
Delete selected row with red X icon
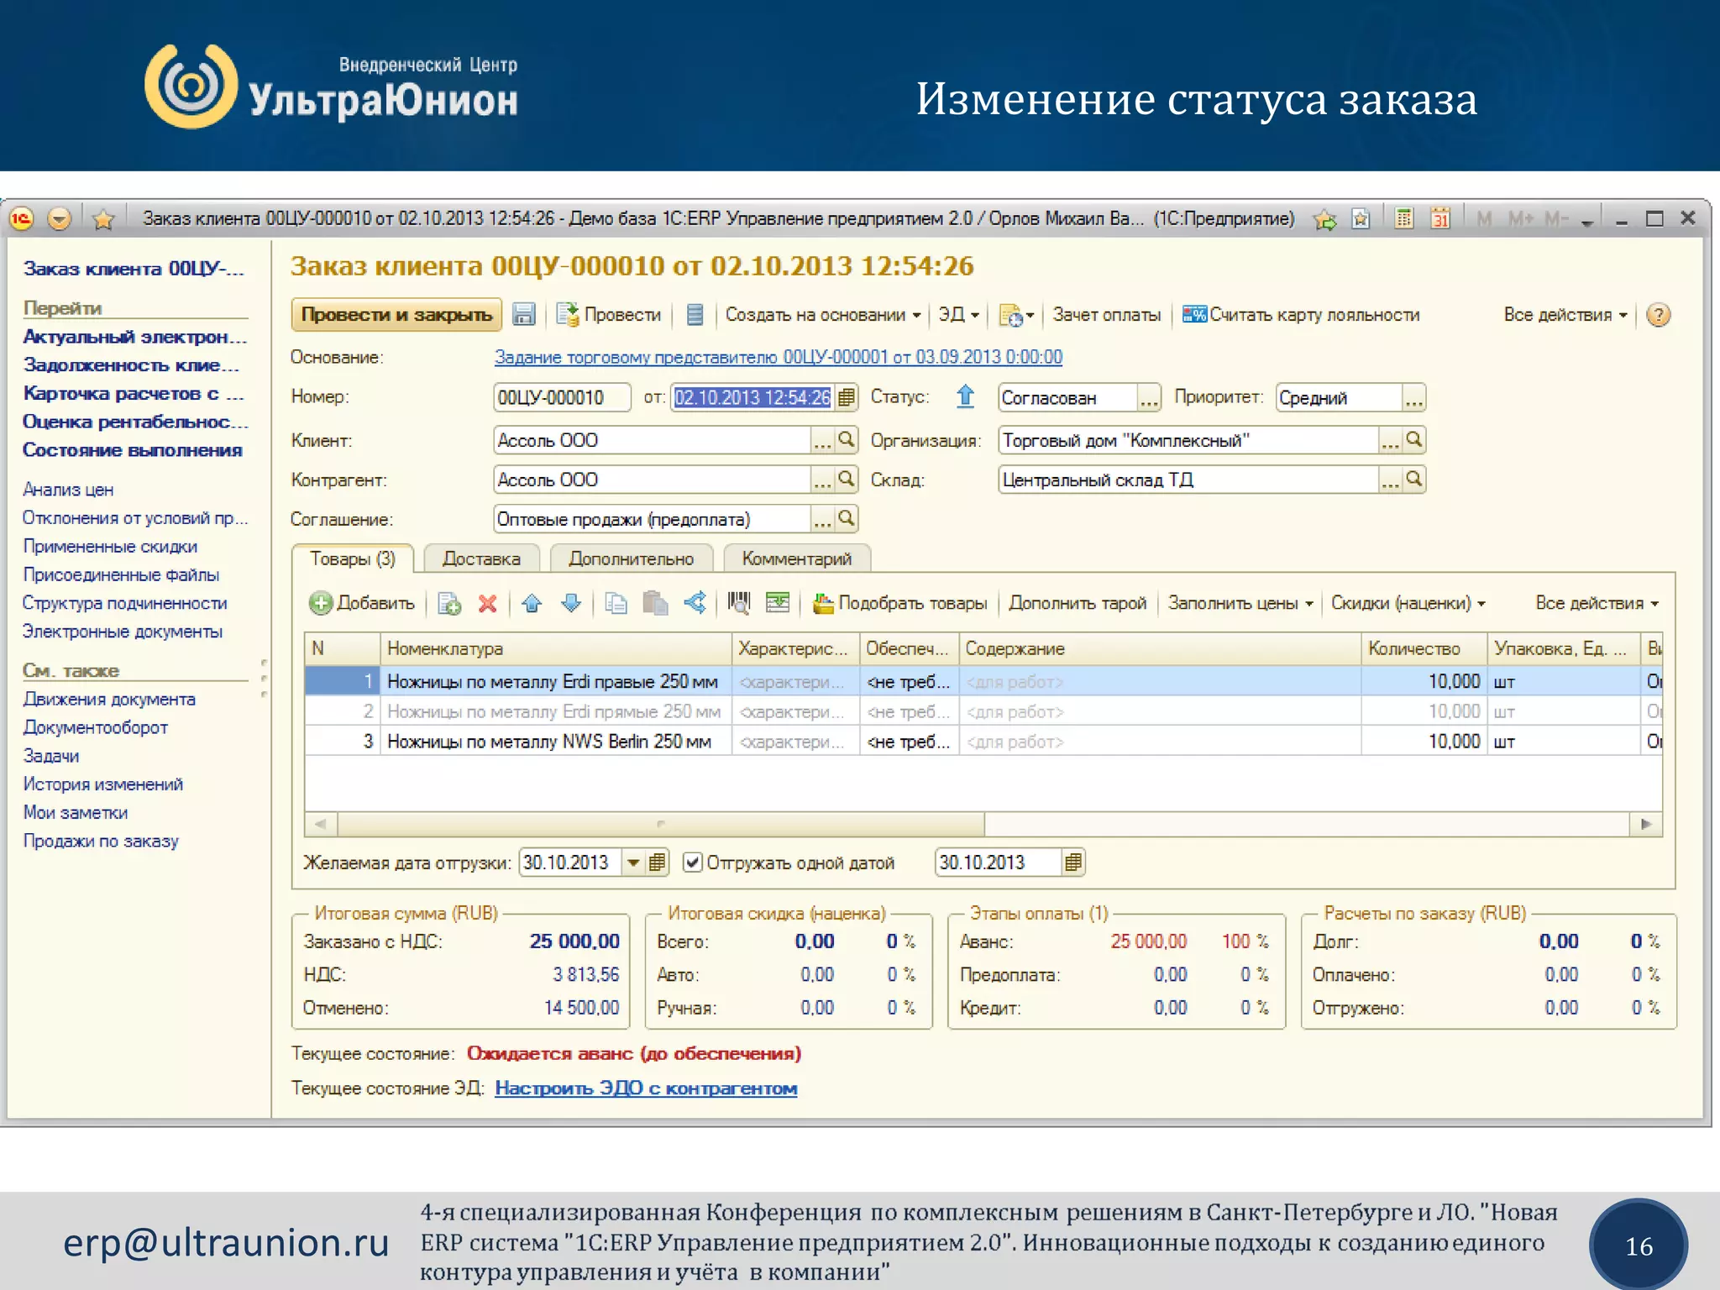[487, 603]
